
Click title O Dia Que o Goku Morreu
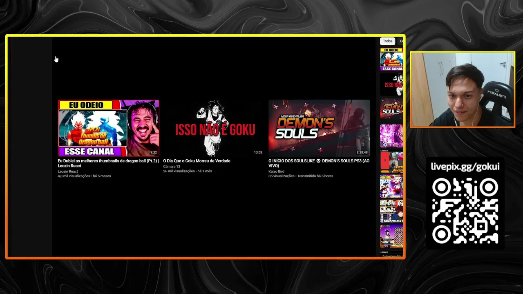click(197, 161)
